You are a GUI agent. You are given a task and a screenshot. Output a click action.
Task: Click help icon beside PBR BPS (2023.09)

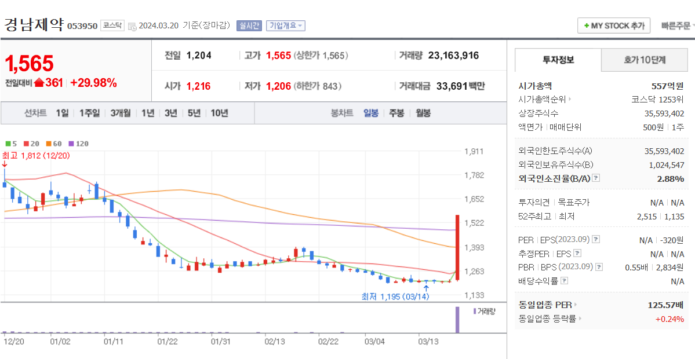[599, 267]
